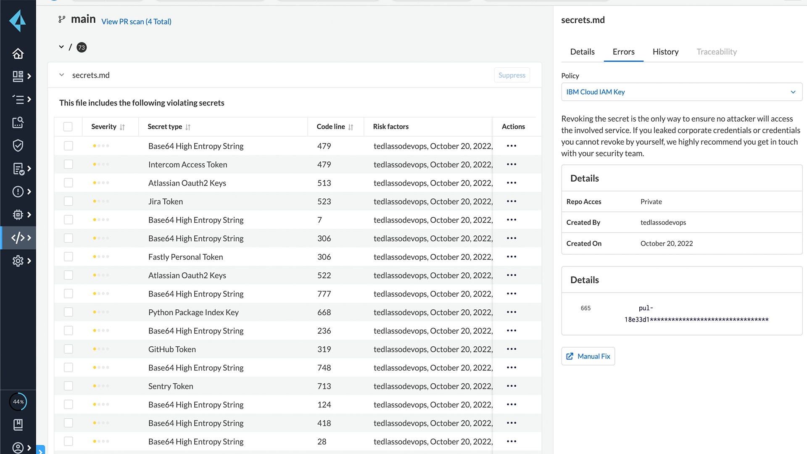Open View PR scan (4 Total) link
Screen dimensions: 807x454
(136, 21)
